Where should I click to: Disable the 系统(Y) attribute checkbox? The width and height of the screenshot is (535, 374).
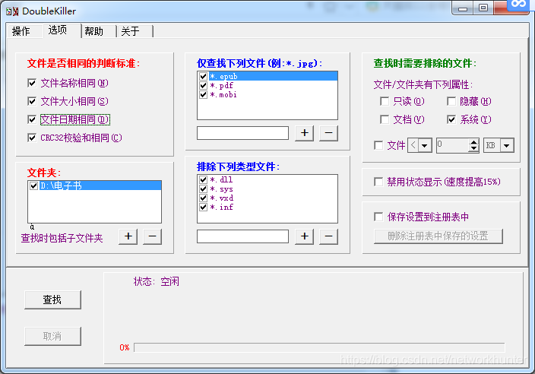(x=451, y=119)
